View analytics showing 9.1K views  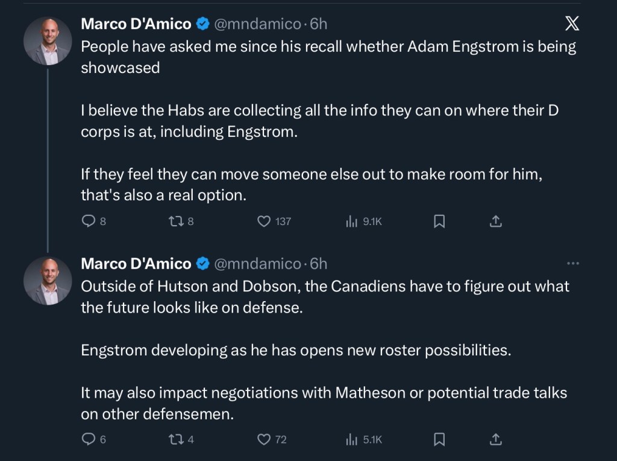pos(352,221)
